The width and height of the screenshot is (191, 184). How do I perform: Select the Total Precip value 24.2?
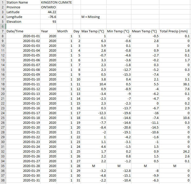point(175,152)
